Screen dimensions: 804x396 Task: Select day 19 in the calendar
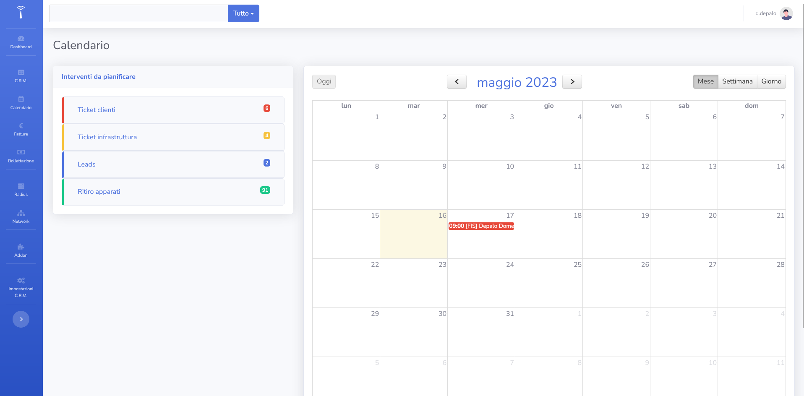pos(616,234)
